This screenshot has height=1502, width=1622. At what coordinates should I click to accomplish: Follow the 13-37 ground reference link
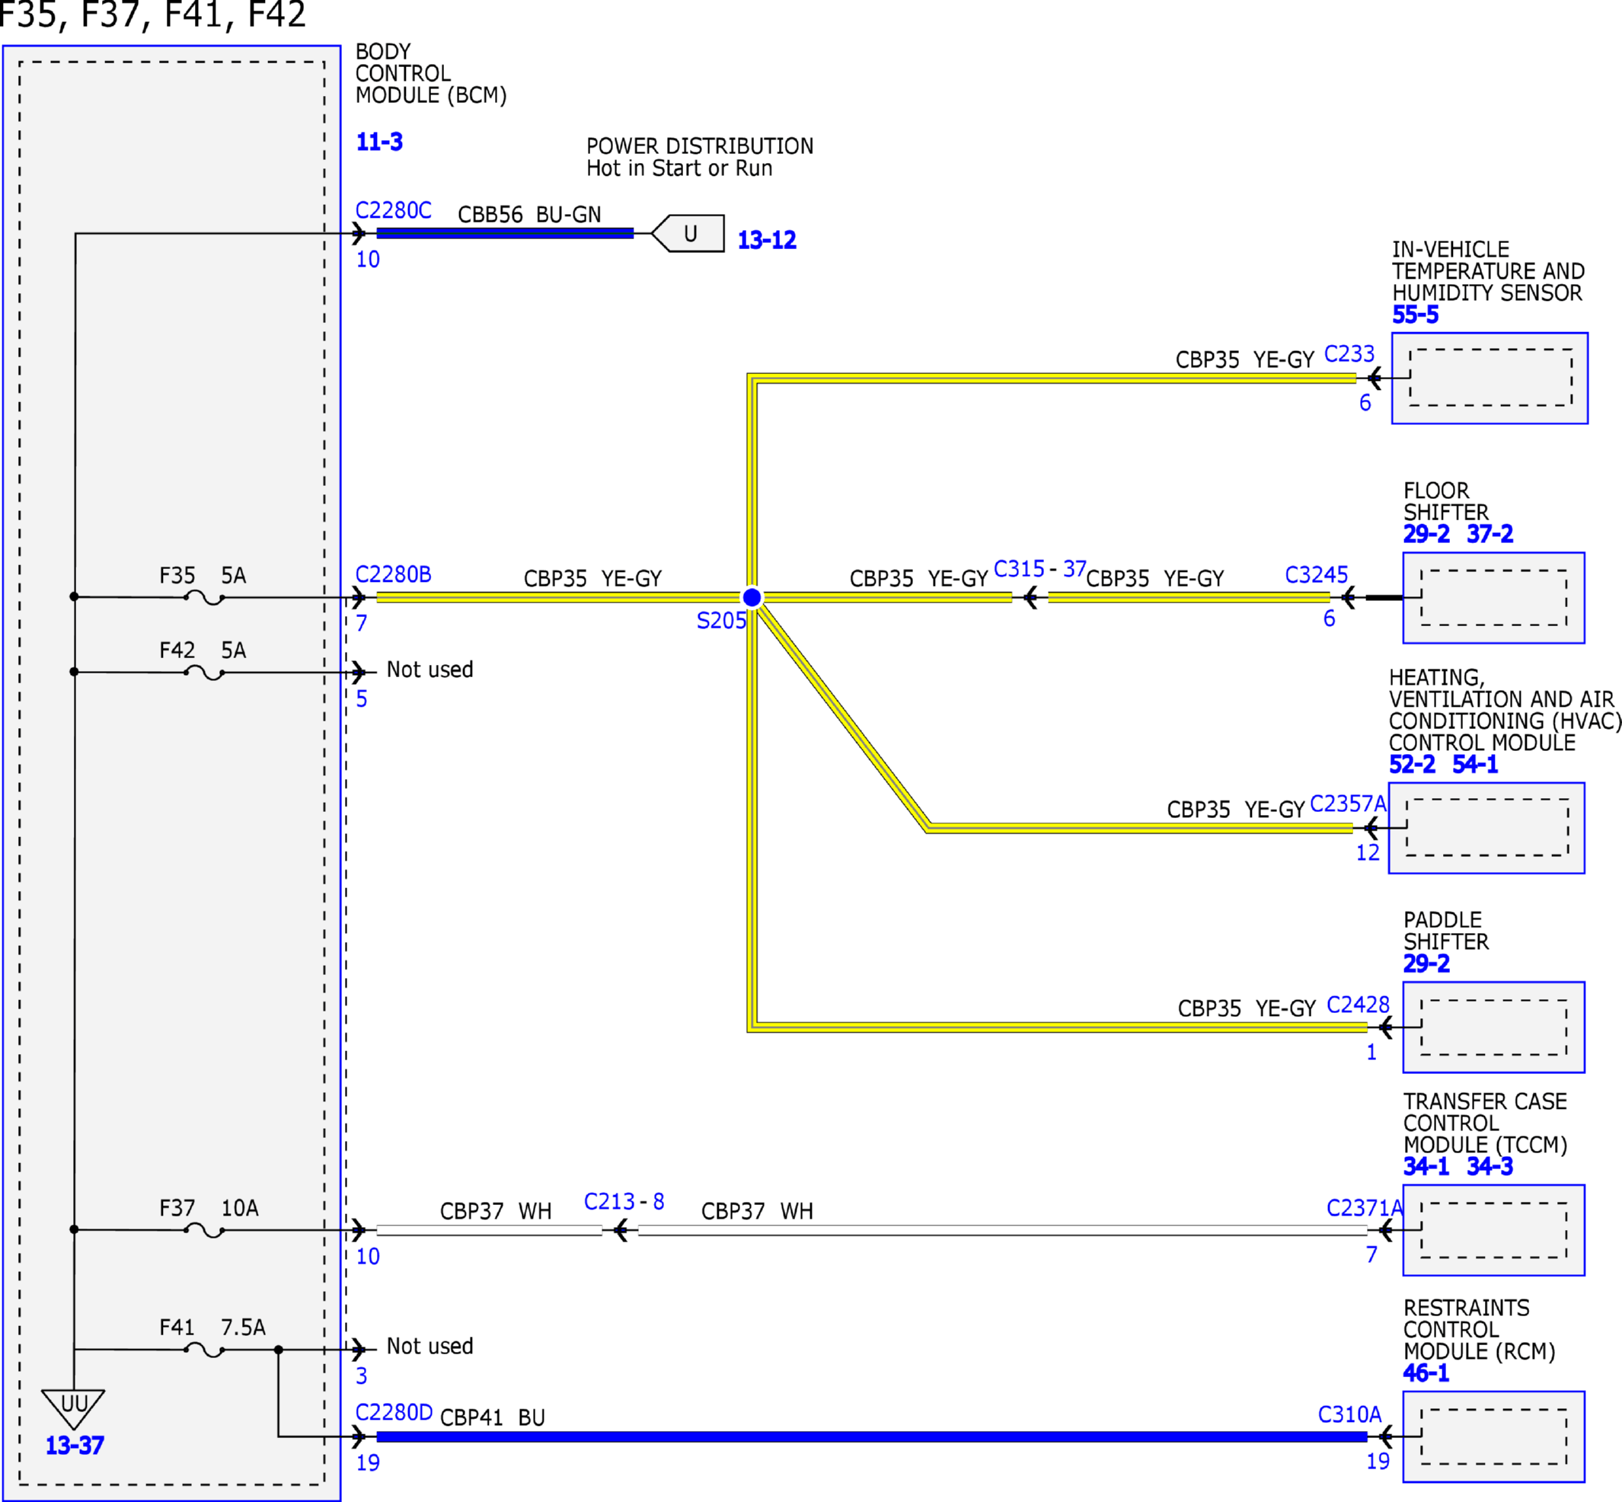pyautogui.click(x=74, y=1445)
